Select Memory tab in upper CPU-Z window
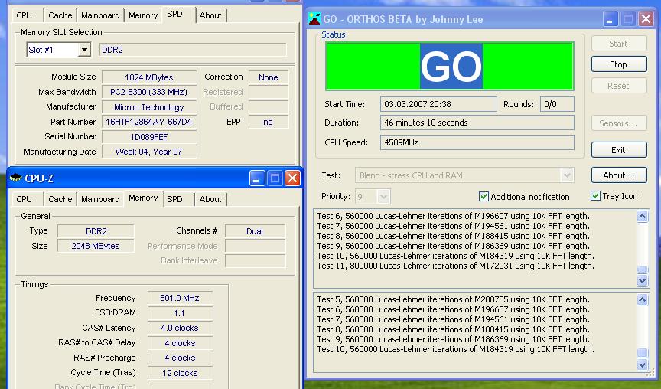The height and width of the screenshot is (389, 661). pyautogui.click(x=143, y=15)
